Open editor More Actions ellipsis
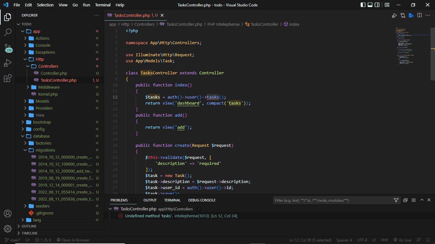Screen dimensions: 435x244 [x=428, y=15]
